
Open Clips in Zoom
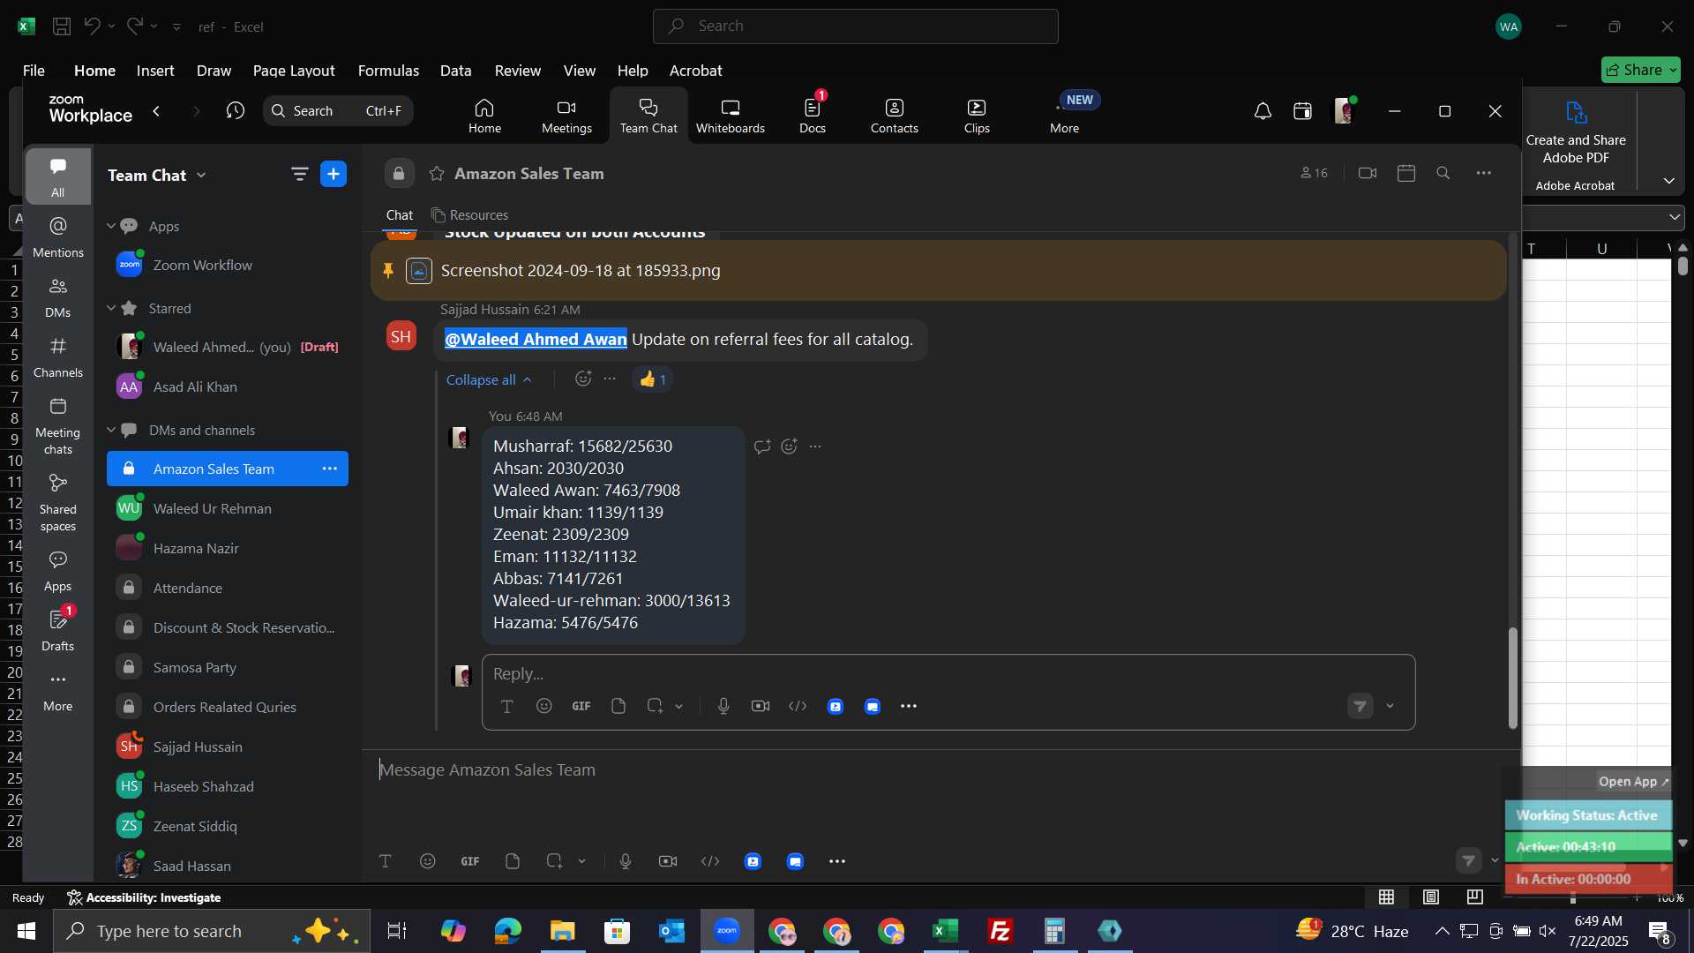tap(977, 116)
